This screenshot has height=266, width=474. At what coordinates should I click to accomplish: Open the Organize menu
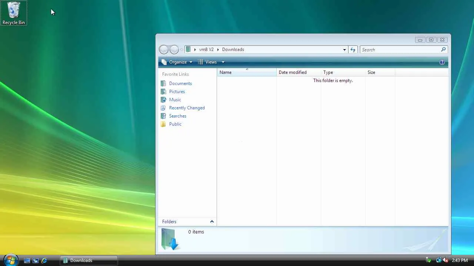pyautogui.click(x=177, y=62)
